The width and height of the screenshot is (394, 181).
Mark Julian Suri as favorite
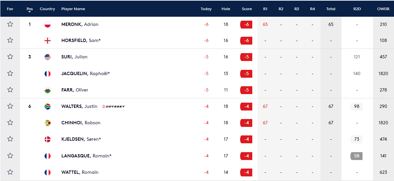[10, 57]
